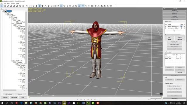Collapse the Character section header

click(x=174, y=75)
